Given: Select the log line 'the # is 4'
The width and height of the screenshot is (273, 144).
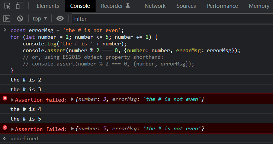Looking at the screenshot, I should click(x=26, y=109).
